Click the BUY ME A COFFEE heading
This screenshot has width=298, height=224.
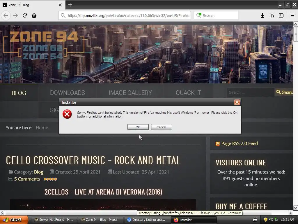tap(241, 206)
